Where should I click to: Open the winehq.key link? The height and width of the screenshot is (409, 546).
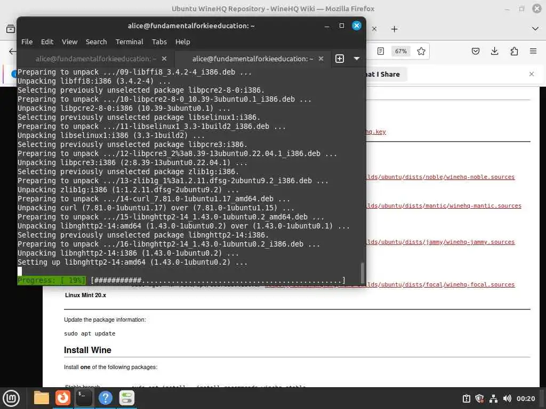(x=376, y=132)
